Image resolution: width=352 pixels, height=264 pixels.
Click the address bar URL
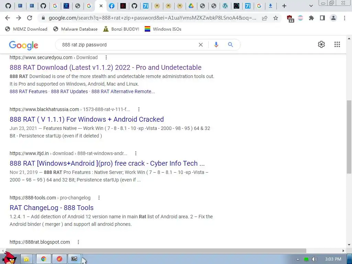coord(152,18)
